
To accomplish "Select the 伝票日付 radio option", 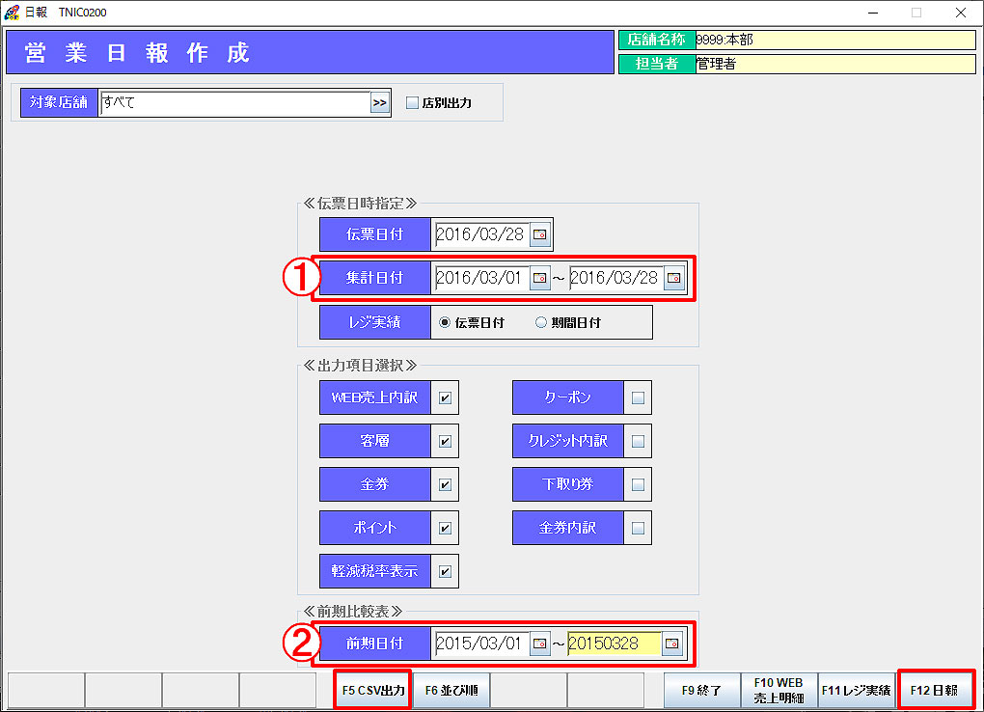I will (445, 322).
